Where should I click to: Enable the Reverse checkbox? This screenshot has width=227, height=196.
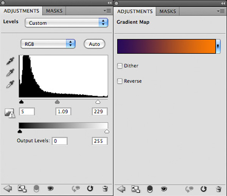pos(120,81)
